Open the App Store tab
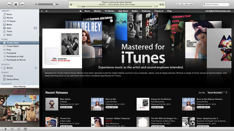This screenshot has width=234, height=131. point(123,11)
